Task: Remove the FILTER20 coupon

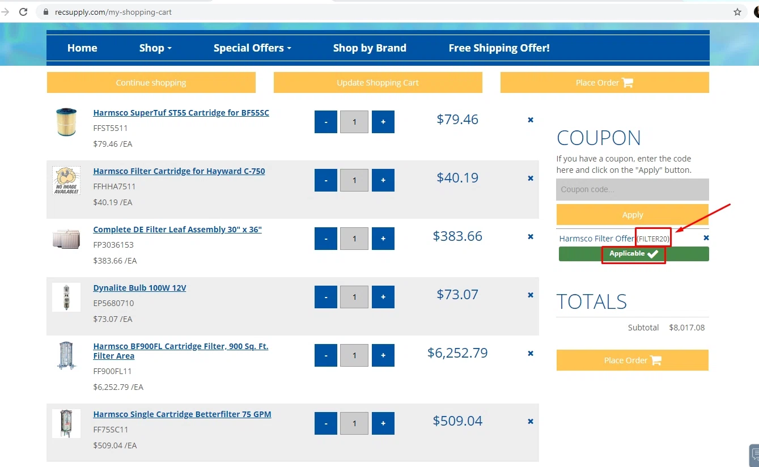Action: (706, 238)
